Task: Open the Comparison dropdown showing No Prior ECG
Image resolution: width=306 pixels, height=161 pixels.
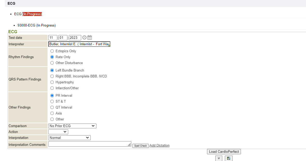Action: point(72,126)
